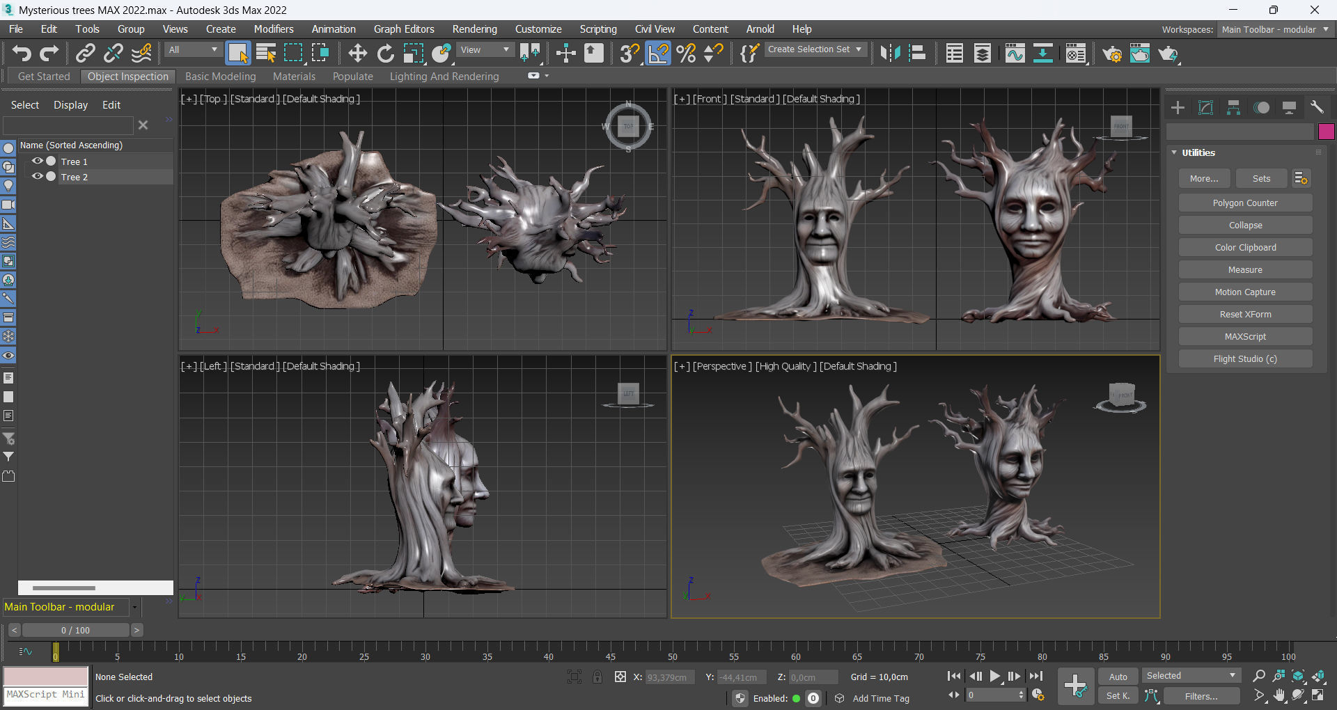Click the Measure utility button
The image size is (1337, 710).
tap(1245, 270)
